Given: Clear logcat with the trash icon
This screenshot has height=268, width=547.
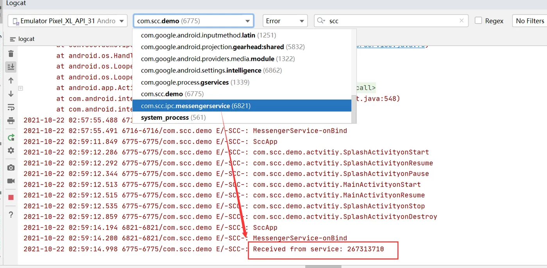Looking at the screenshot, I should [11, 54].
